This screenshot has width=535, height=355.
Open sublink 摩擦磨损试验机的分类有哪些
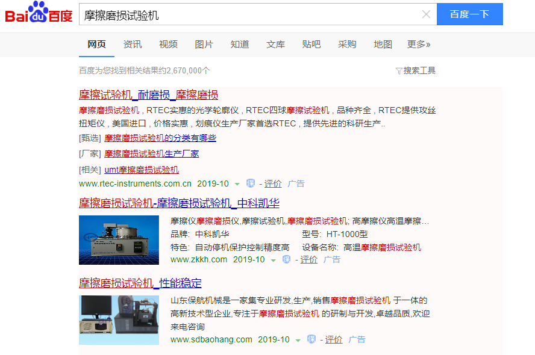(x=160, y=138)
